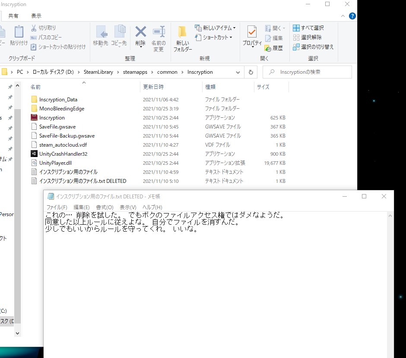Sort by Type (種類) column header
The image size is (406, 358).
coord(210,87)
